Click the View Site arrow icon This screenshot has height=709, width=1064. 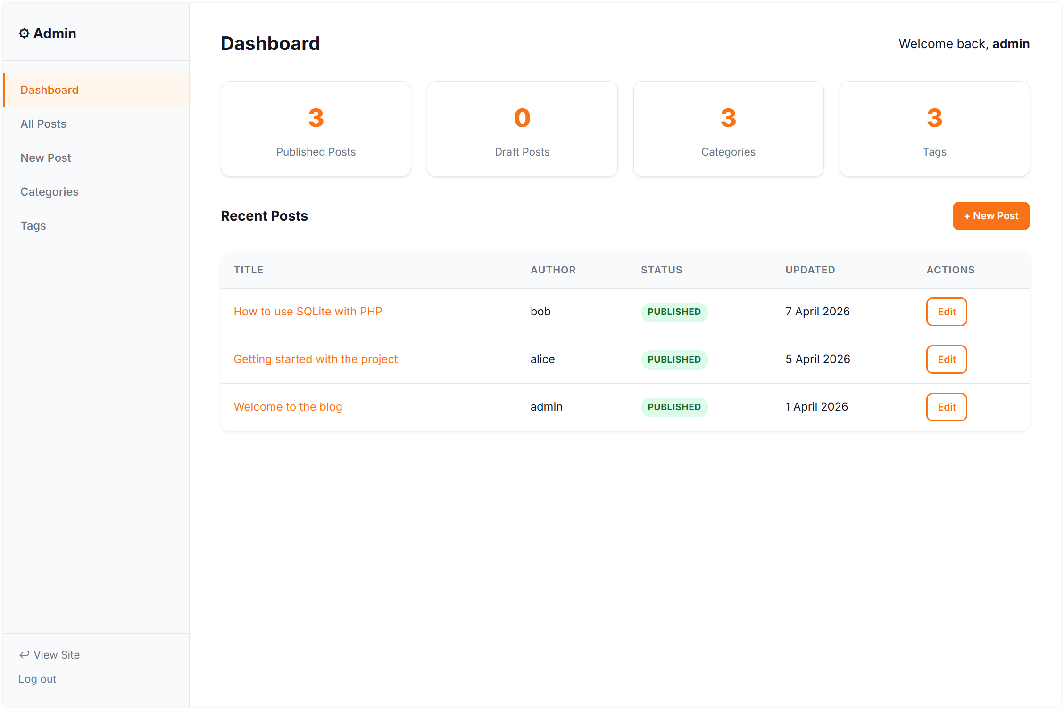click(24, 655)
